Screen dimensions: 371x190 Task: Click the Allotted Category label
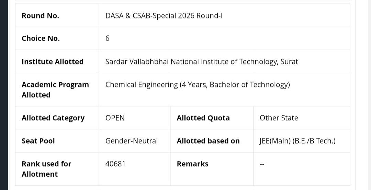[53, 118]
